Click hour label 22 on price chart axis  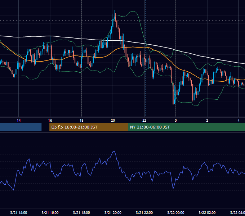[144, 121]
